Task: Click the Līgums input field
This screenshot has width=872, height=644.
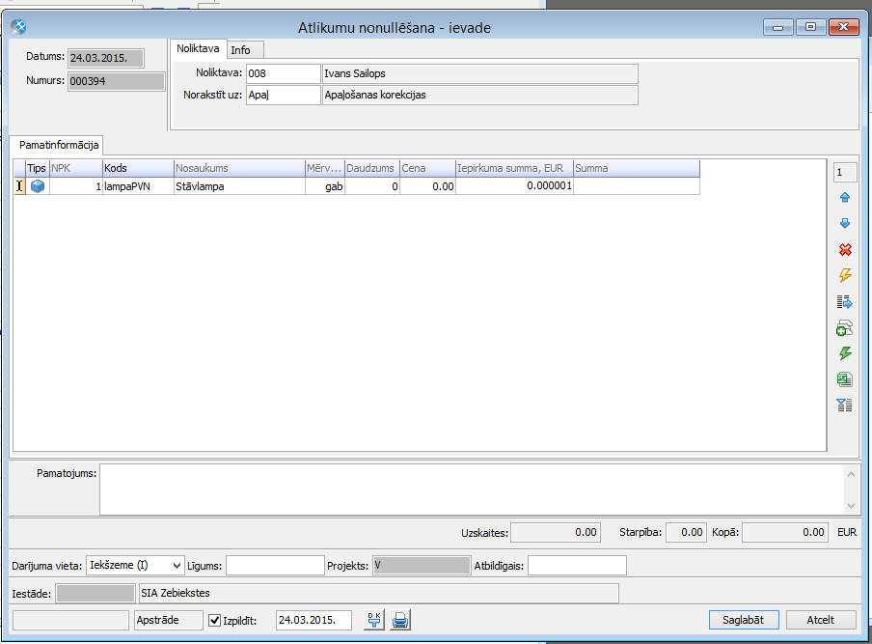Action: tap(275, 566)
